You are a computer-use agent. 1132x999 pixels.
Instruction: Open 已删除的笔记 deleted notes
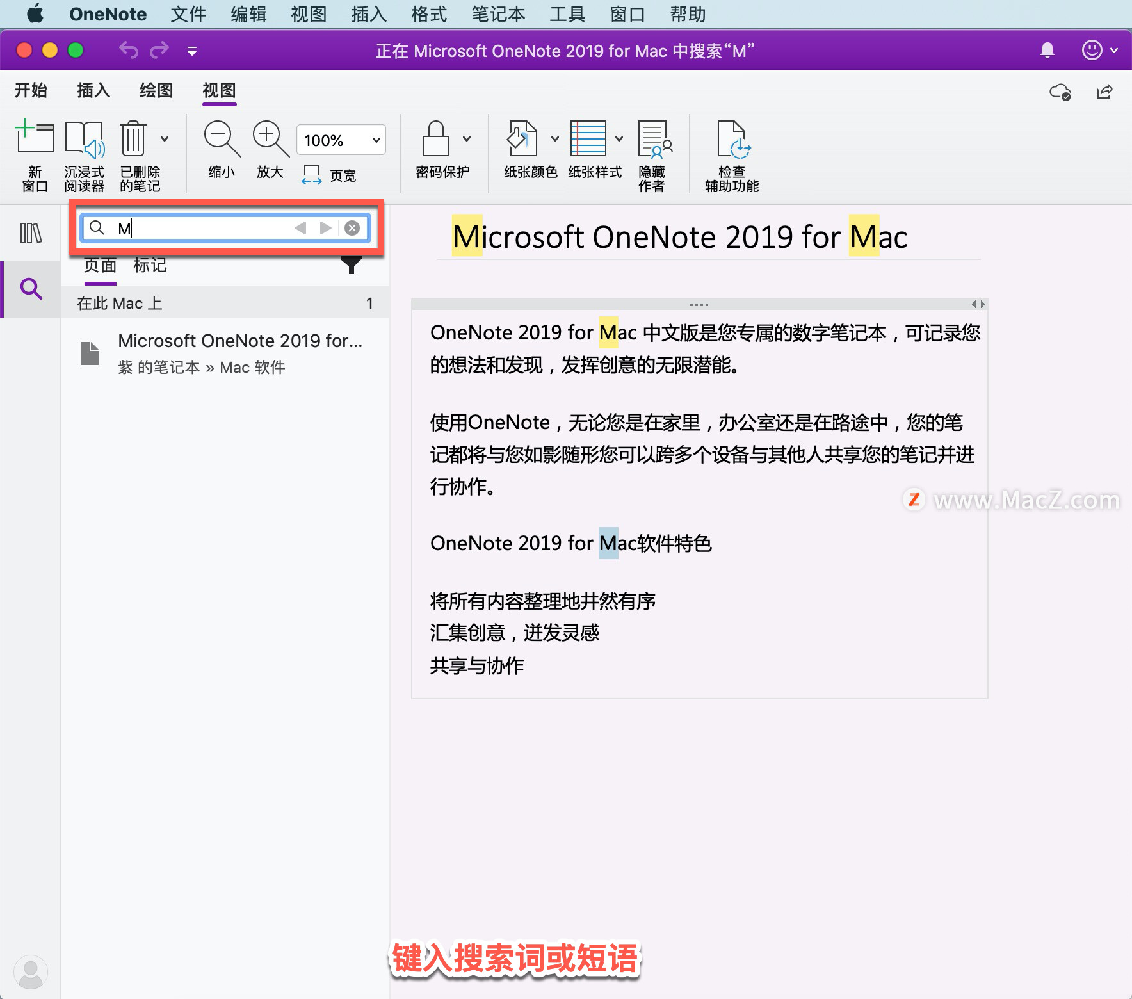coord(139,156)
